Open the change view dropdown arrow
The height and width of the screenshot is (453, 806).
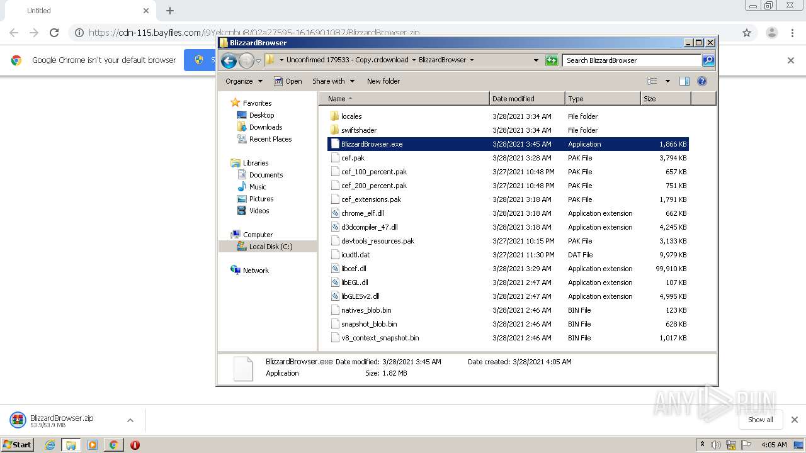(x=667, y=81)
